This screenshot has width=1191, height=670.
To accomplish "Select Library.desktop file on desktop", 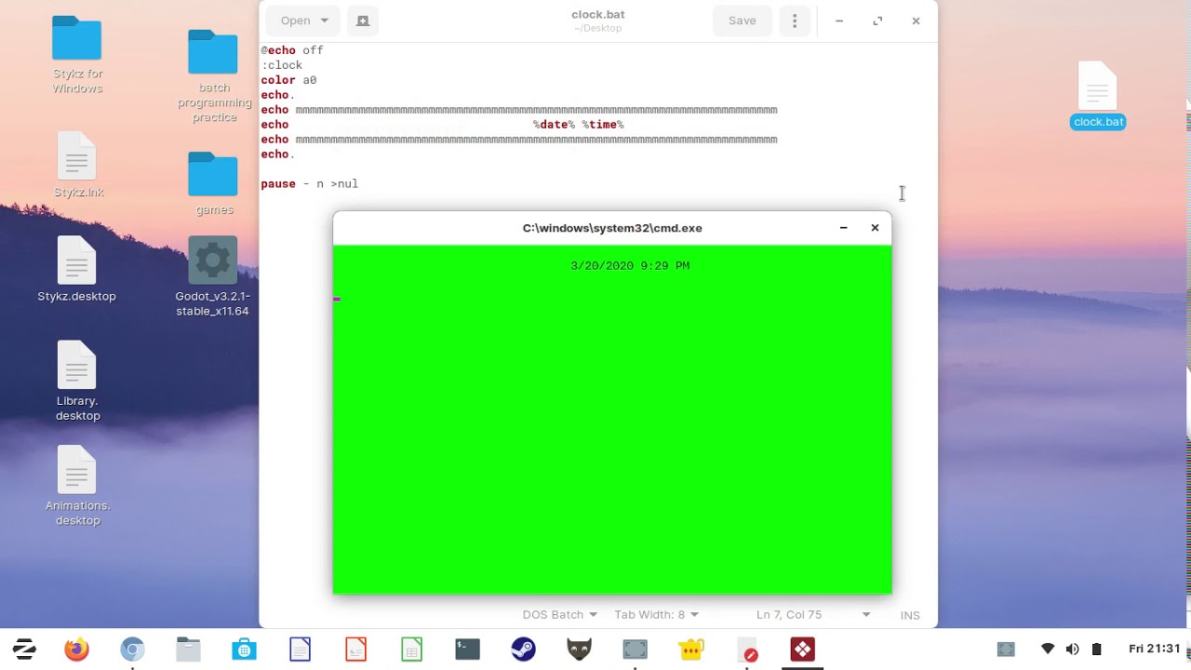I will pos(77,382).
